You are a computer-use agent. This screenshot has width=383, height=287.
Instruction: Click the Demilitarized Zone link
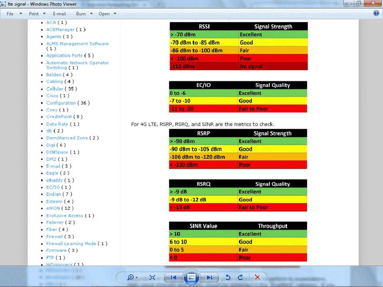[x=67, y=138]
